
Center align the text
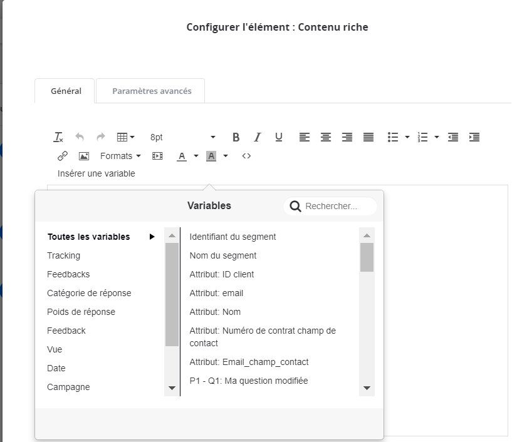pos(326,137)
